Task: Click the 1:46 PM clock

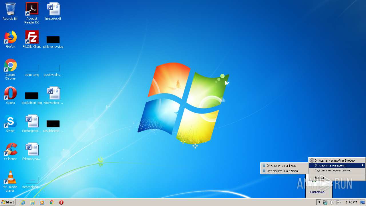Action: 351,202
